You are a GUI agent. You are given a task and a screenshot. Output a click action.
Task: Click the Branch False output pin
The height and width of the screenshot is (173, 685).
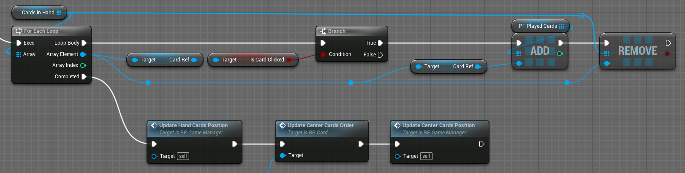(x=381, y=55)
